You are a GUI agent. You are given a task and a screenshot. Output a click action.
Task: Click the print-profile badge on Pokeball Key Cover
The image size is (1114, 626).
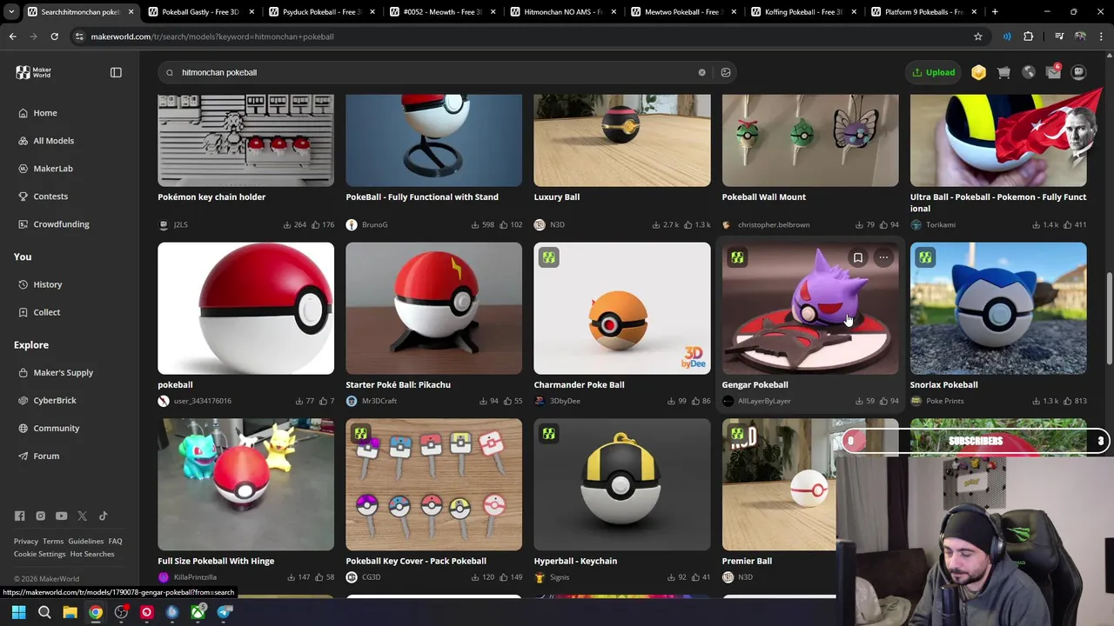360,433
